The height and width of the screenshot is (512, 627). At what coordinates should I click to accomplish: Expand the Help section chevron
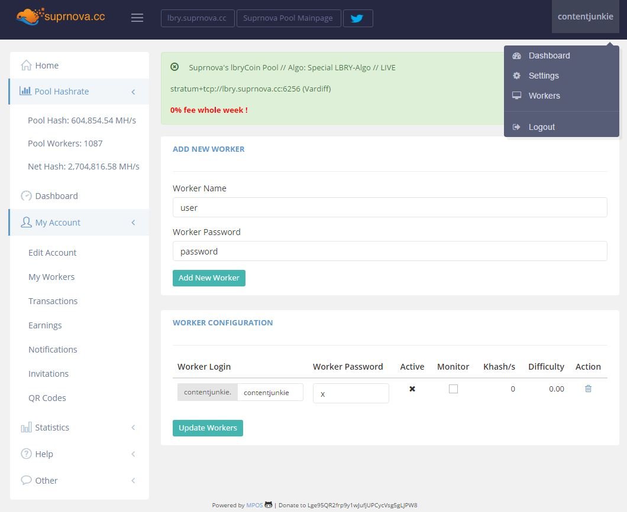tap(134, 454)
